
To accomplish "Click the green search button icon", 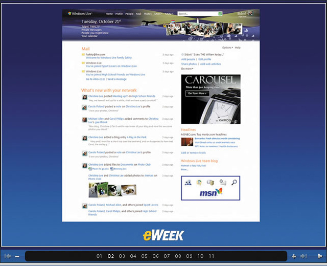I will [220, 14].
